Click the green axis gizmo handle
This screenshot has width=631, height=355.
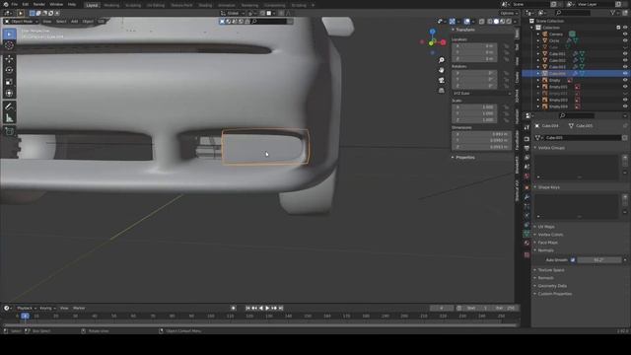pyautogui.click(x=432, y=42)
